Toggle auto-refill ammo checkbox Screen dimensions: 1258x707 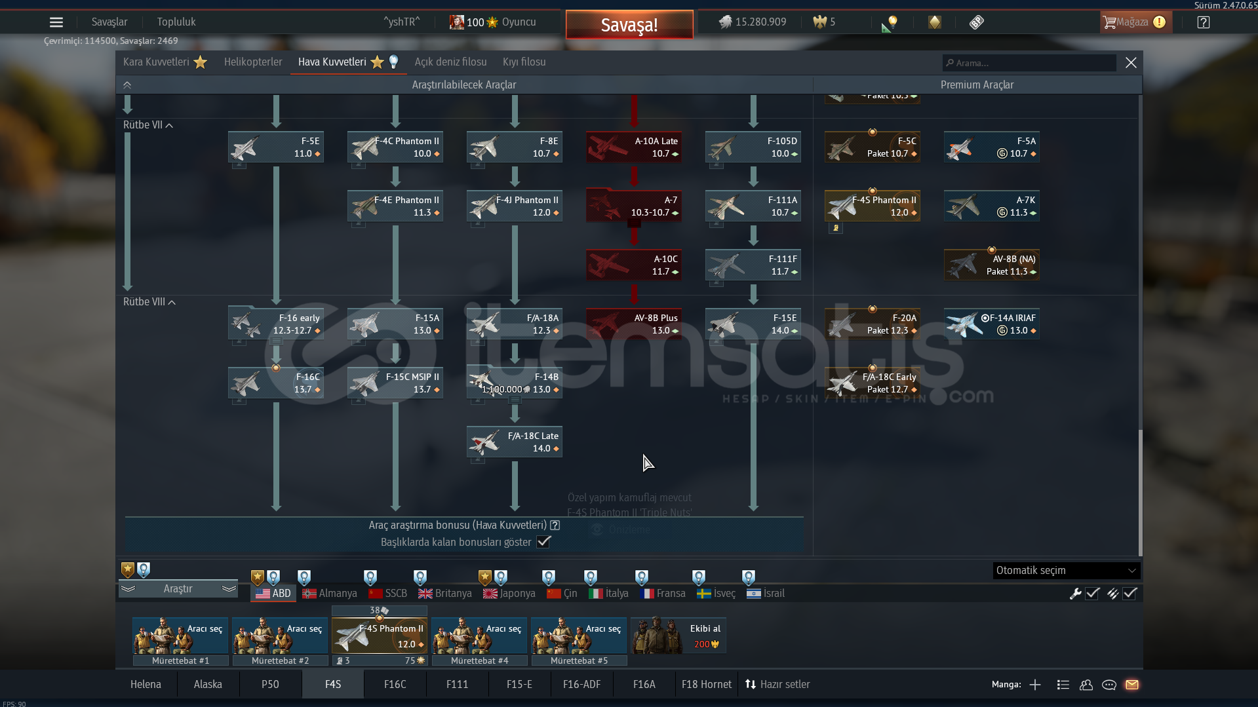pyautogui.click(x=1130, y=594)
